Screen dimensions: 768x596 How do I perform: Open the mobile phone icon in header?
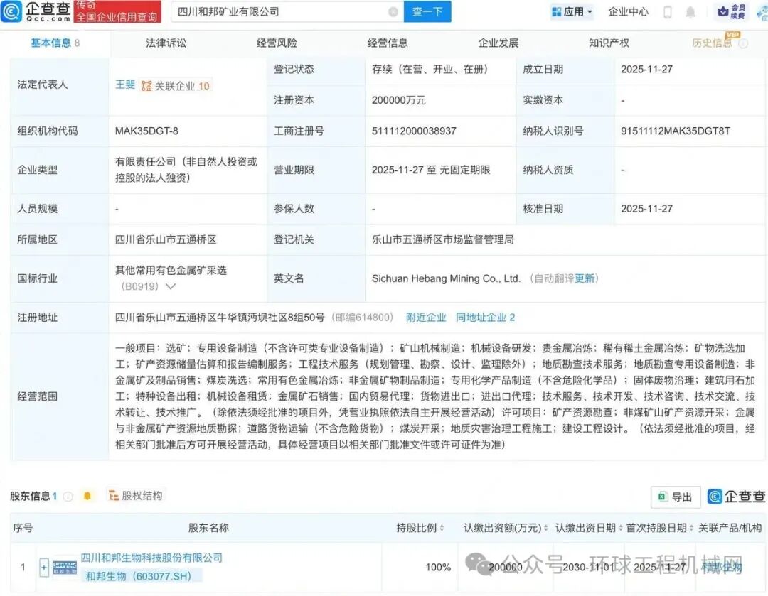[x=667, y=12]
